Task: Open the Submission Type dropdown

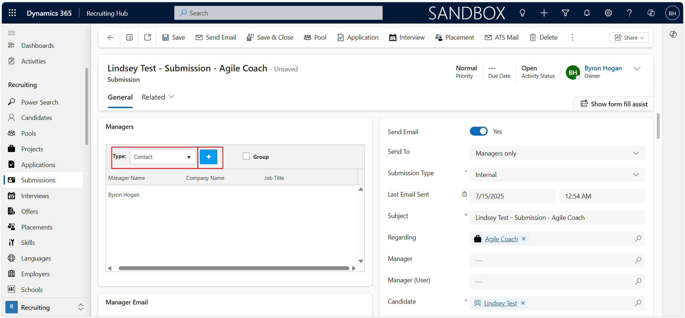Action: click(x=557, y=175)
